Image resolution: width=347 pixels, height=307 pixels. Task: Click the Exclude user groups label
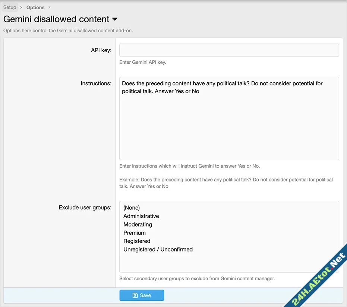85,208
